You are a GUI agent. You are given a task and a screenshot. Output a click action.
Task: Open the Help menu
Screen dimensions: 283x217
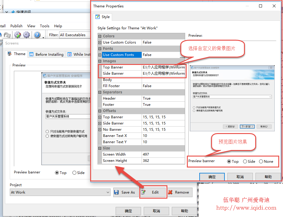click(58, 26)
